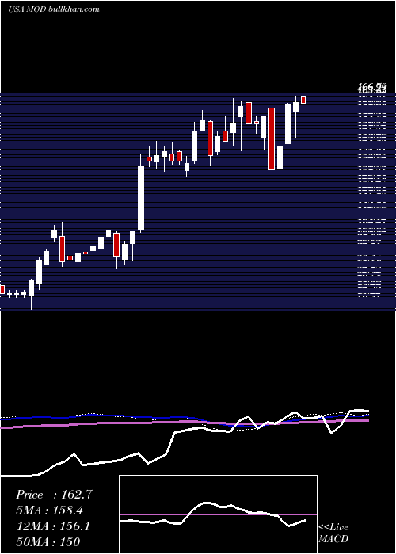Click the 'Price : 162.7' value
This screenshot has height=554, width=396.
pos(54,495)
